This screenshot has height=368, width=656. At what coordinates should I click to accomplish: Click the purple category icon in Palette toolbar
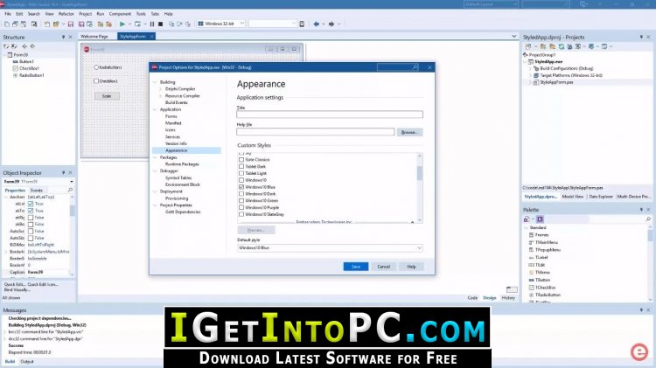click(x=540, y=219)
